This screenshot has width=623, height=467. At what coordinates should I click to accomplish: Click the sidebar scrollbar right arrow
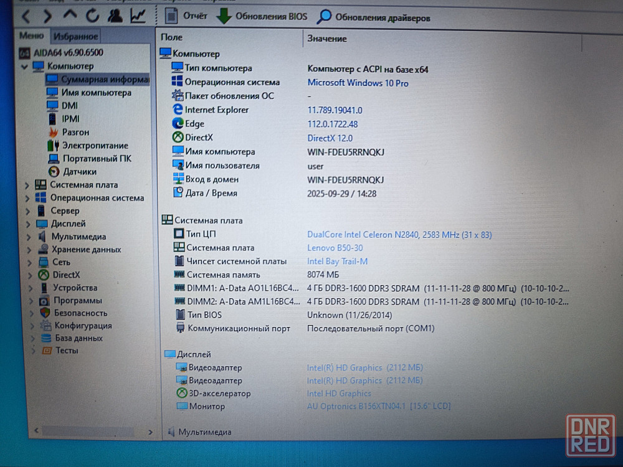tap(150, 431)
